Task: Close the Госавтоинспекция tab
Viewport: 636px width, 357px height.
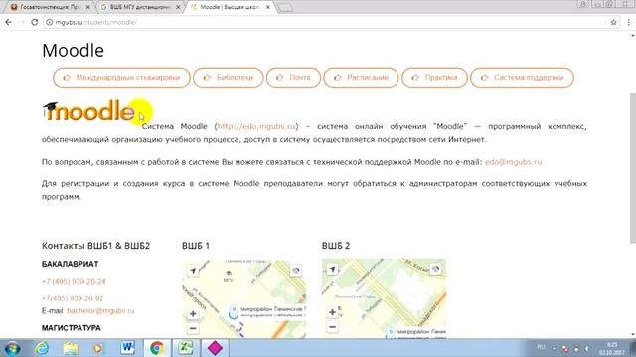Action: pos(88,7)
